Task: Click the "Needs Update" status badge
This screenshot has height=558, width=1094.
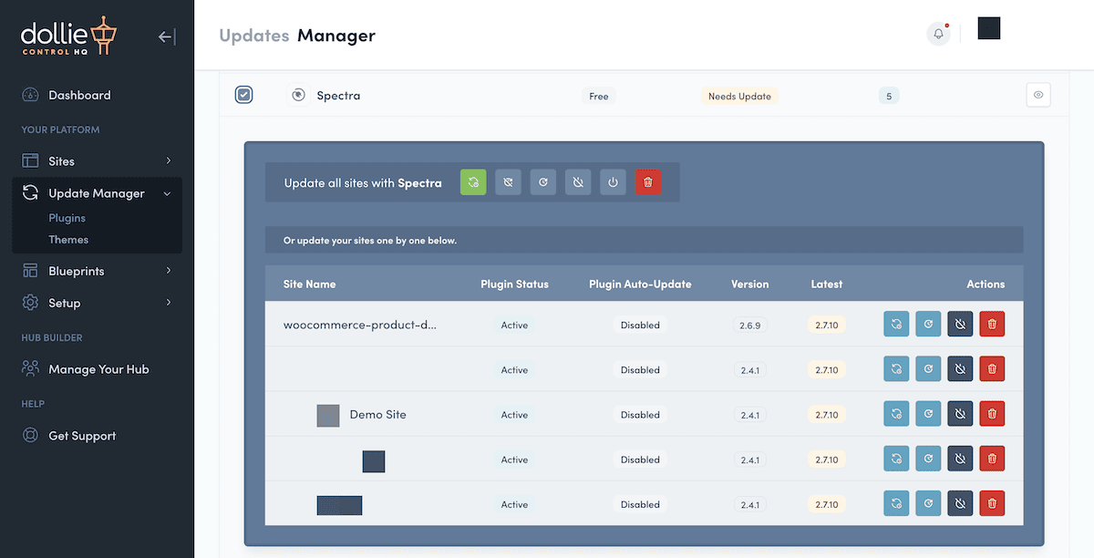Action: 739,96
